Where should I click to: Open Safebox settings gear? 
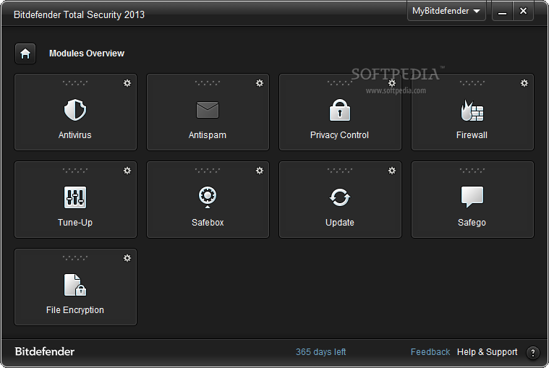tap(260, 171)
